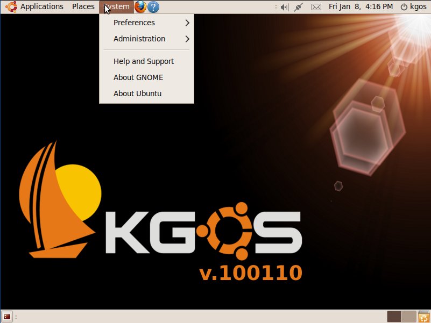Viewport: 431px width, 323px height.
Task: Switch to the first workspace
Action: click(x=394, y=317)
